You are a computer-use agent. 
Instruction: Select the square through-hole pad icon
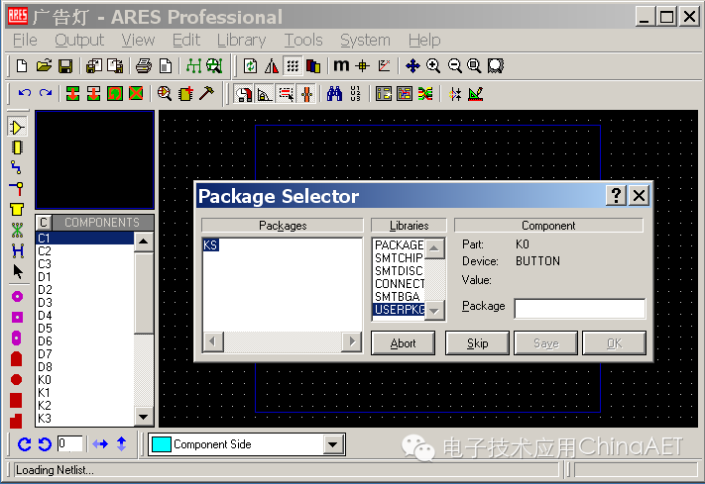pyautogui.click(x=17, y=318)
